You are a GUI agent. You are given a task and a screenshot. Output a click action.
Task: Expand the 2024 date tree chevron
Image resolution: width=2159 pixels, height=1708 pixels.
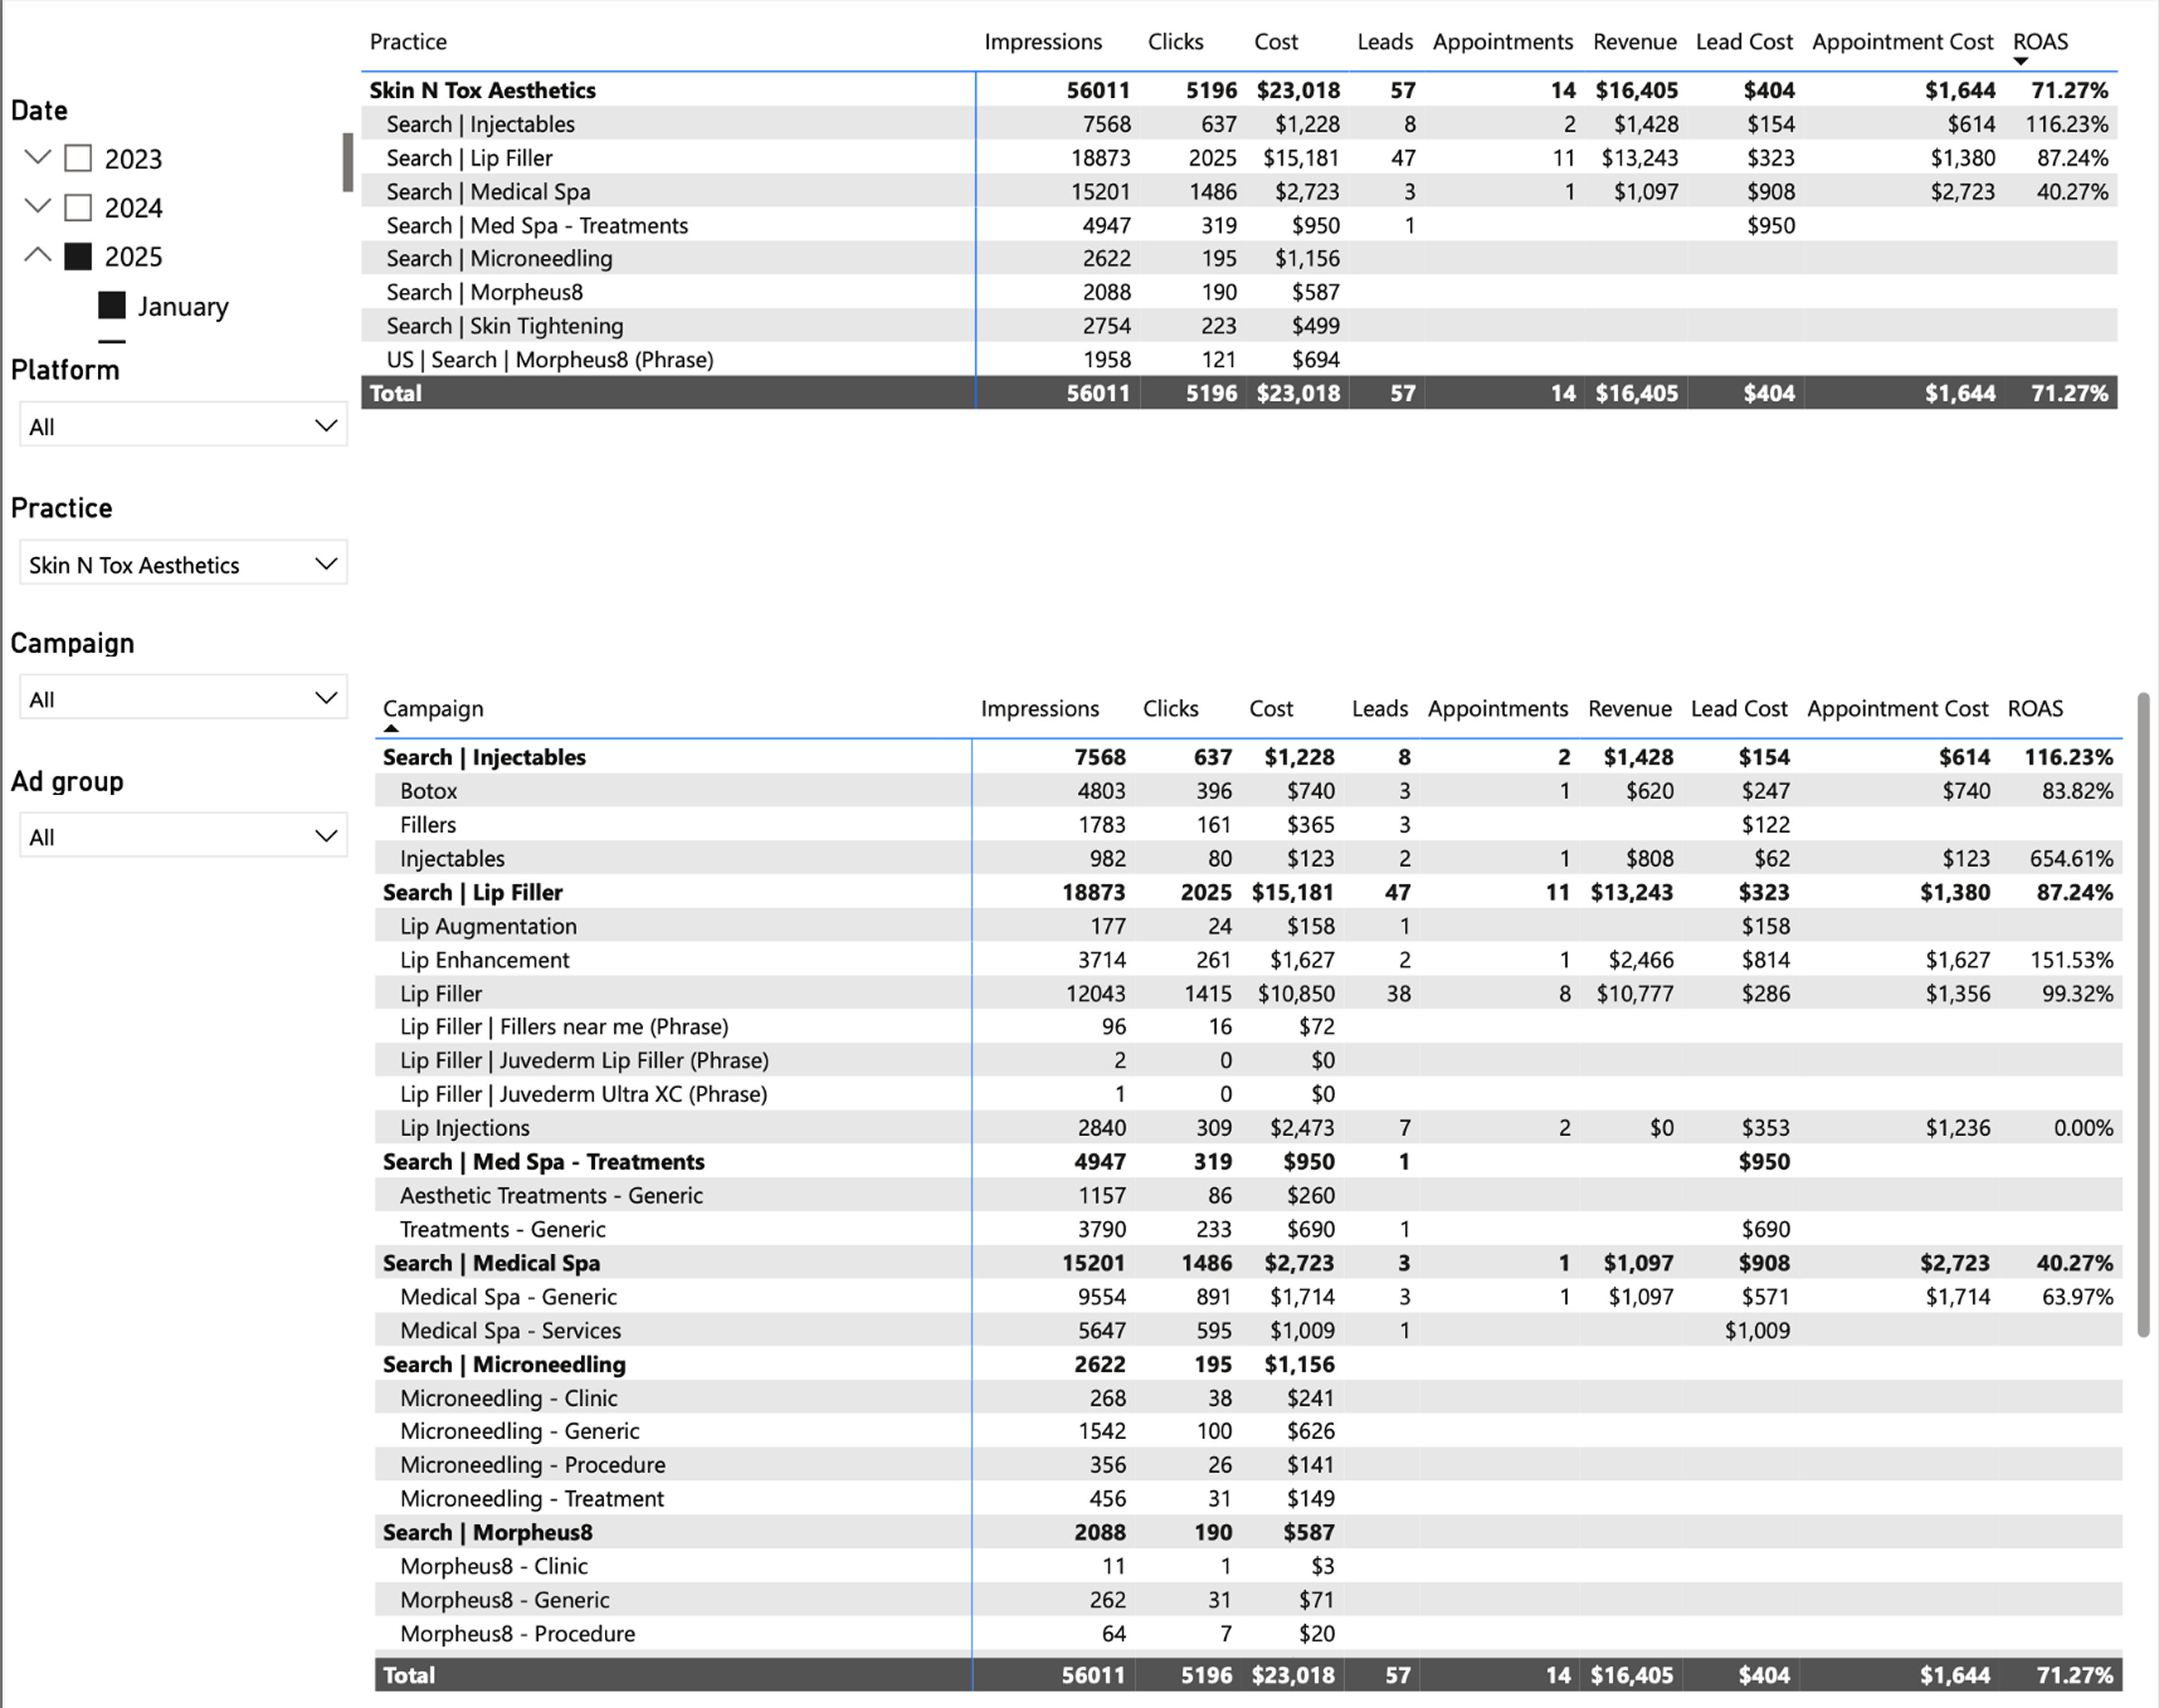[x=38, y=207]
